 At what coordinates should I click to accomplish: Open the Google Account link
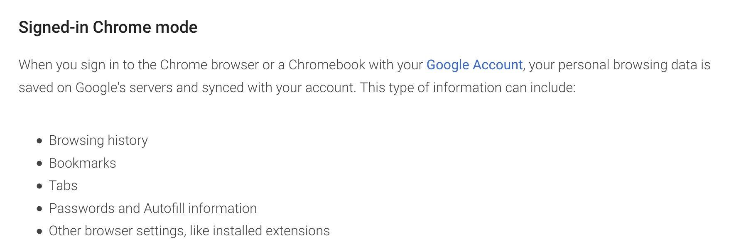(474, 65)
